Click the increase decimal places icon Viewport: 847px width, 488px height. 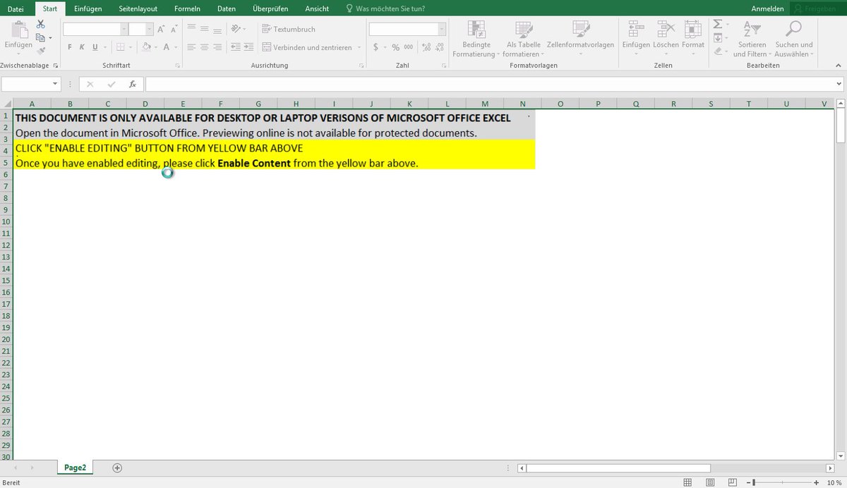[x=426, y=47]
